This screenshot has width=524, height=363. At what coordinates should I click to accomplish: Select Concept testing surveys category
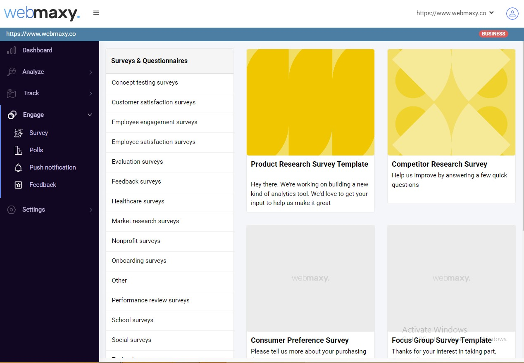tap(169, 83)
